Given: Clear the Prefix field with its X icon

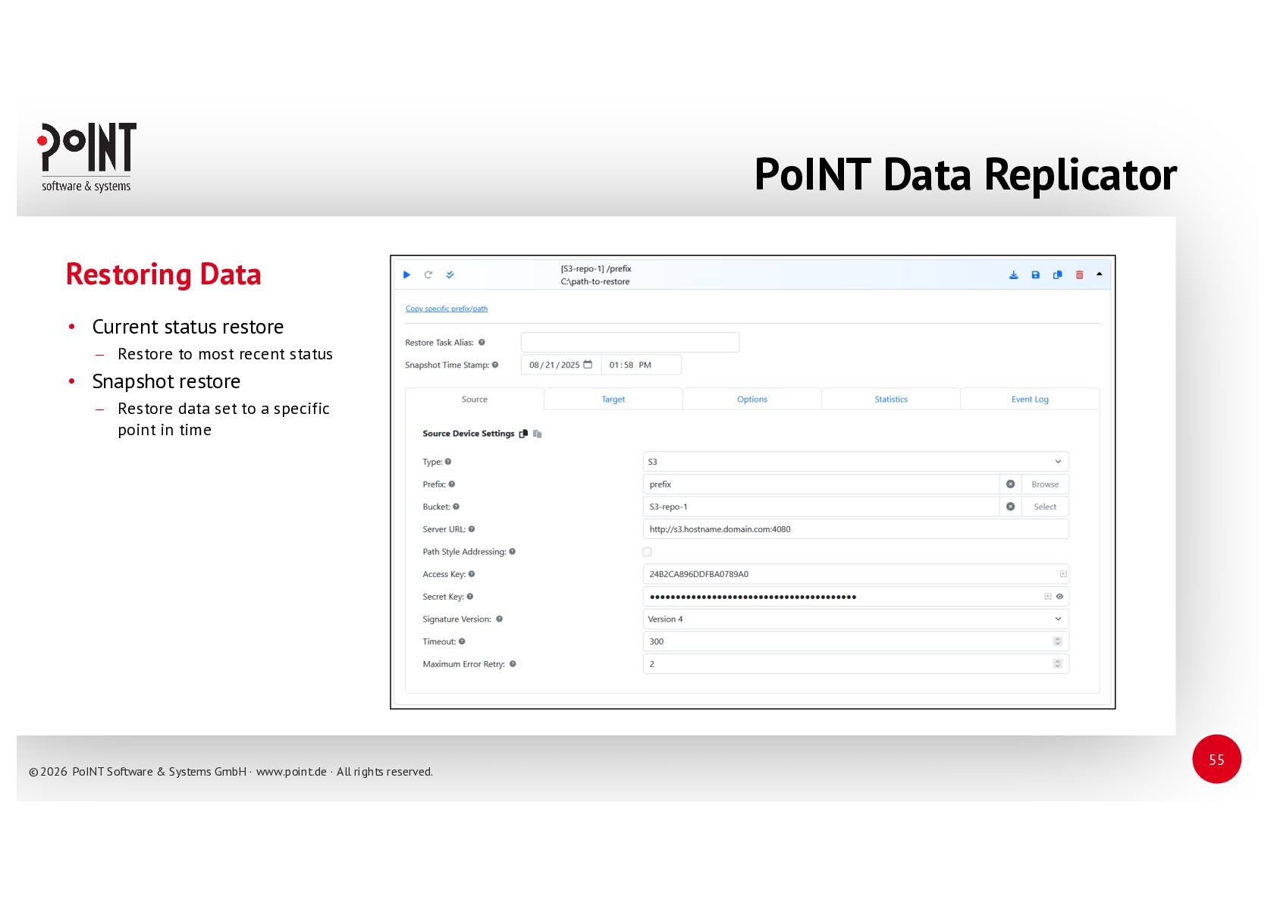Looking at the screenshot, I should click(x=1011, y=484).
